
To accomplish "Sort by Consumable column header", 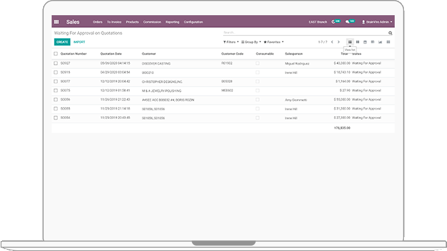I will pos(265,54).
